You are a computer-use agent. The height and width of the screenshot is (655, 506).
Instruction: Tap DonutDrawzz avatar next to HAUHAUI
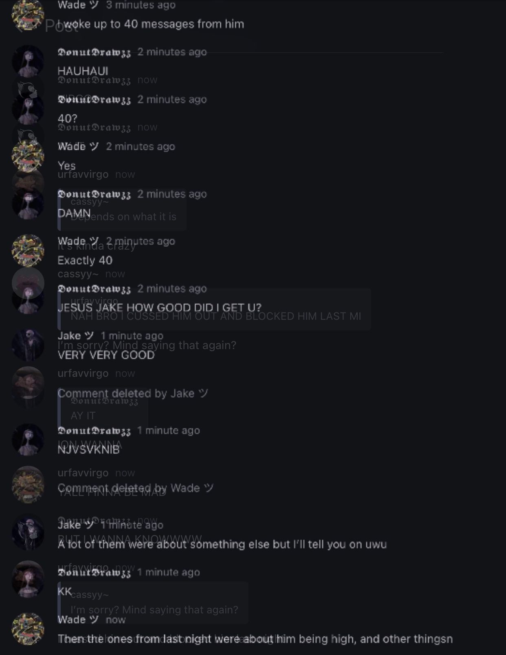coord(28,61)
